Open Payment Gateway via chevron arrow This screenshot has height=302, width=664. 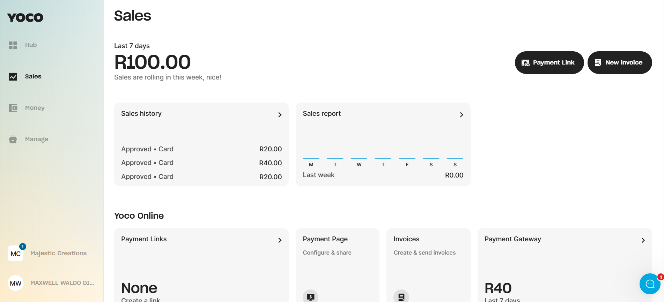coord(643,240)
